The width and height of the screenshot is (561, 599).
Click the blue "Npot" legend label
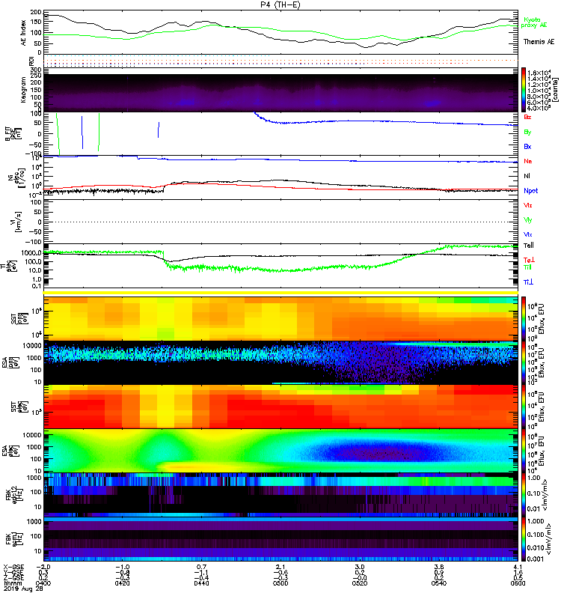click(530, 191)
